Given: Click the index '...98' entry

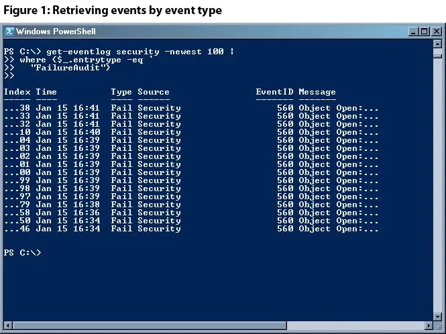Looking at the screenshot, I should (x=17, y=188).
